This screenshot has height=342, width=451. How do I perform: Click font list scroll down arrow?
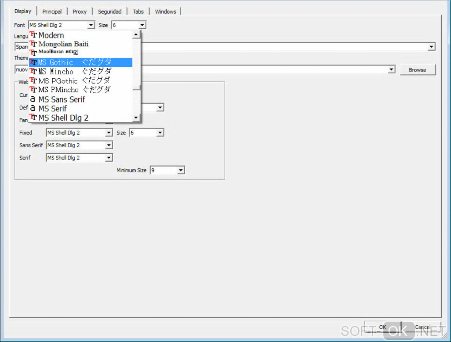(x=136, y=118)
